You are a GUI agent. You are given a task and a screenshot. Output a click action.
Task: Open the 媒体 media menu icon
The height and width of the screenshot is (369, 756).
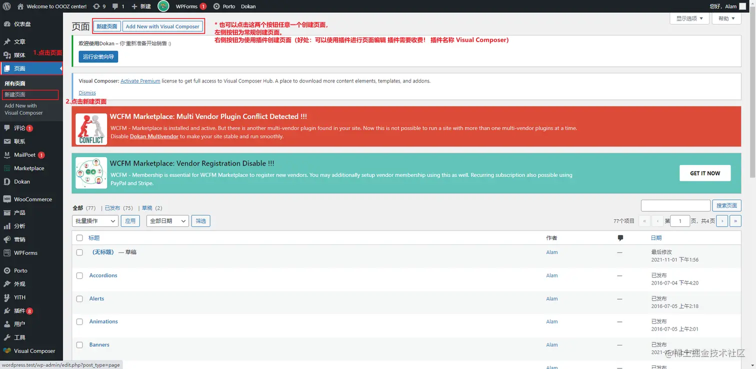[x=7, y=55]
